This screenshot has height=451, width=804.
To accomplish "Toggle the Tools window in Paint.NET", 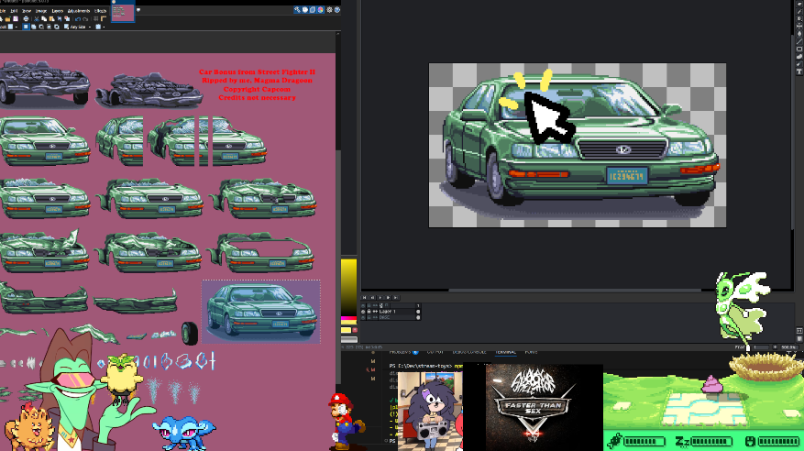I will 297,10.
